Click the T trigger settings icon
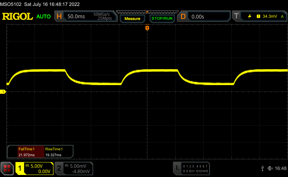The image size is (288, 177). click(x=236, y=17)
